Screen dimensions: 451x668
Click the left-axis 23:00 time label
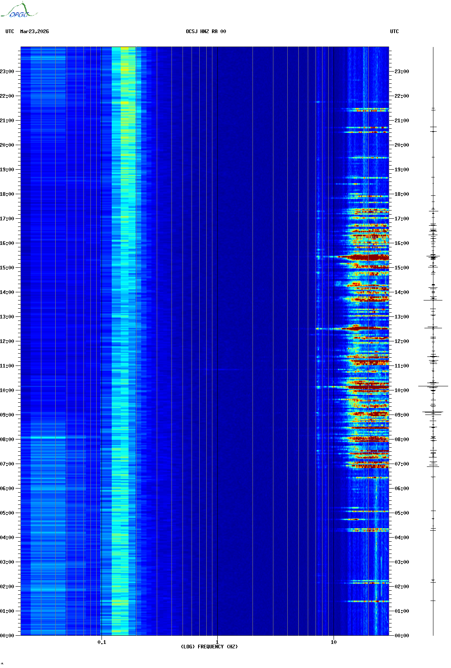tap(7, 72)
